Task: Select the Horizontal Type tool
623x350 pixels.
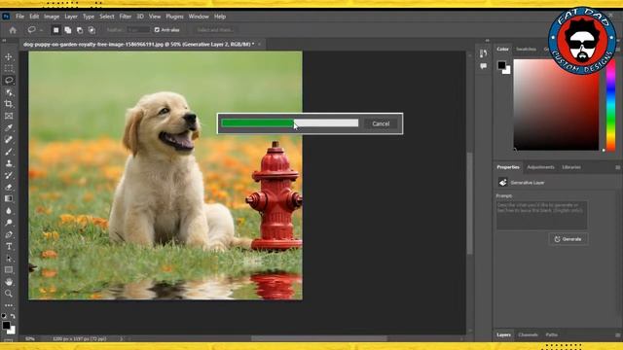Action: click(9, 246)
